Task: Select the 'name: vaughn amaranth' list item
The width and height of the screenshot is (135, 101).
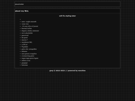Action: click(29, 22)
